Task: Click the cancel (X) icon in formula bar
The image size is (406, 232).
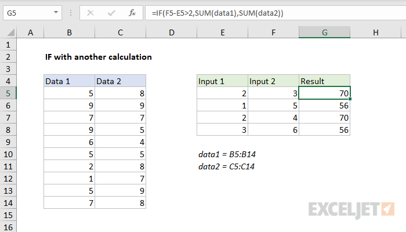Action: pos(89,12)
